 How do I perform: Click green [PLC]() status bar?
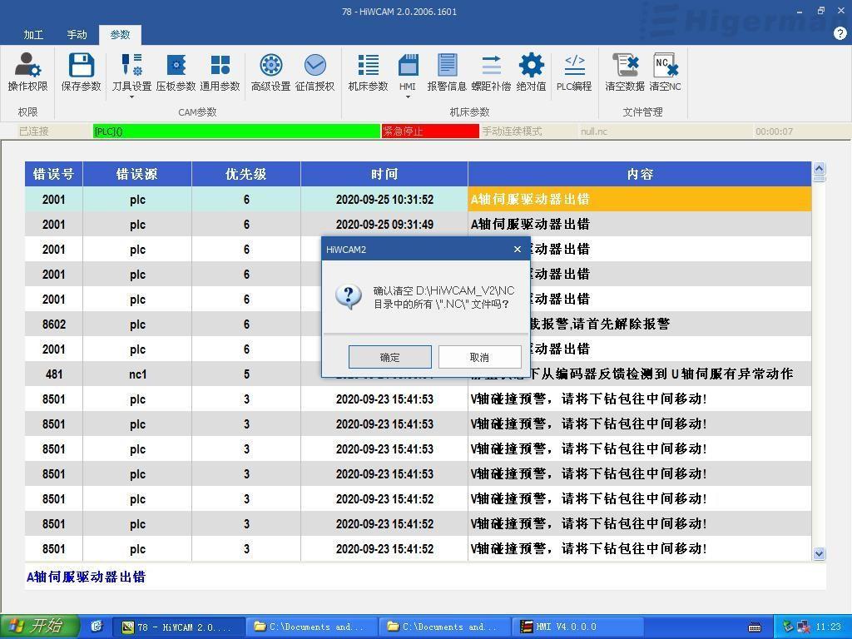(x=236, y=131)
